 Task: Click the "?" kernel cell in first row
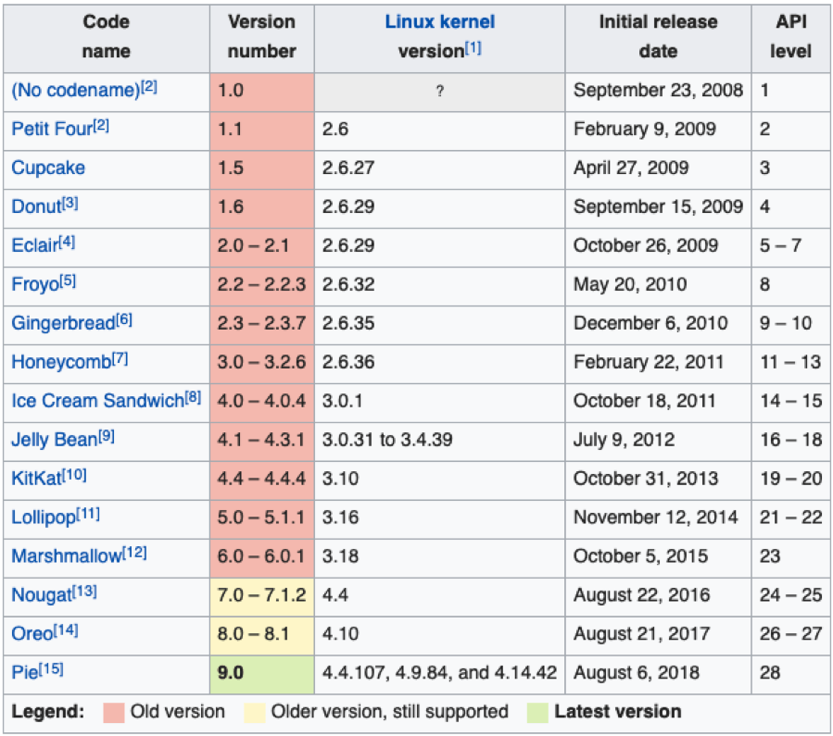click(x=440, y=92)
